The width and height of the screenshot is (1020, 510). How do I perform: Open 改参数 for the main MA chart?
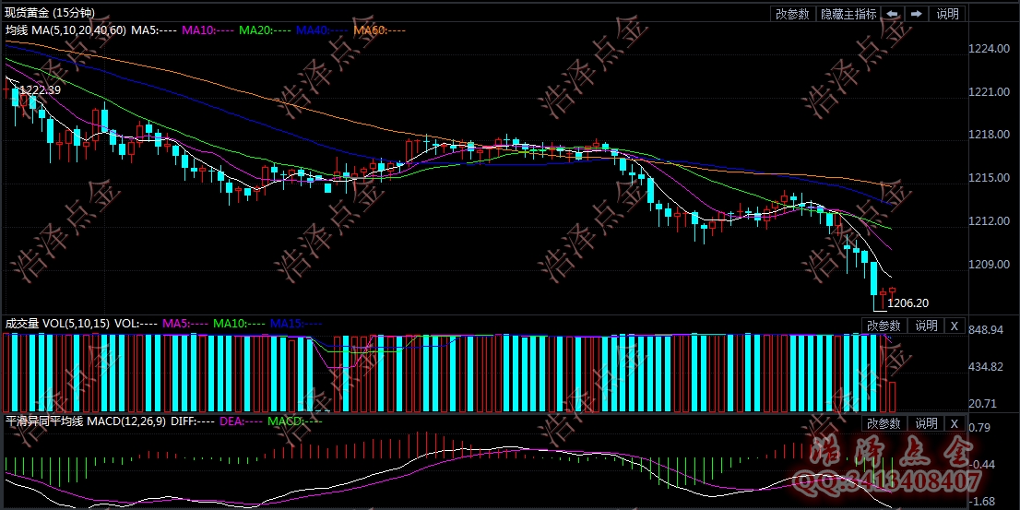(x=792, y=14)
